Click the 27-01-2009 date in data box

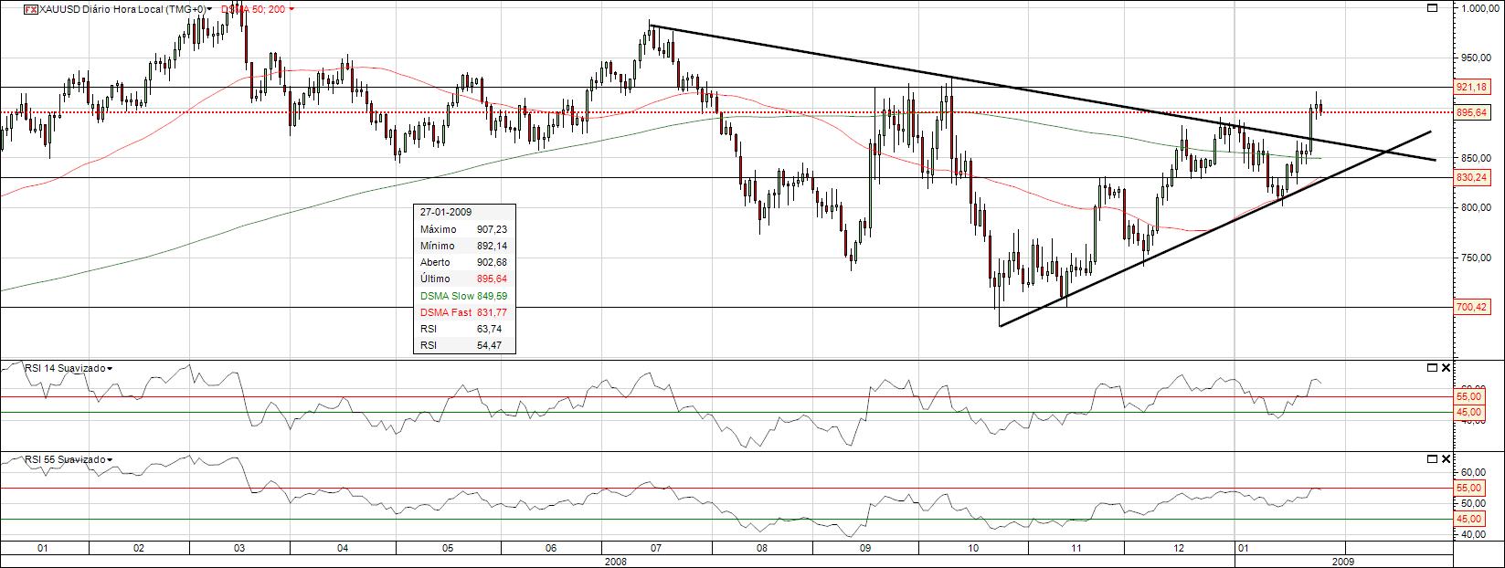click(445, 212)
